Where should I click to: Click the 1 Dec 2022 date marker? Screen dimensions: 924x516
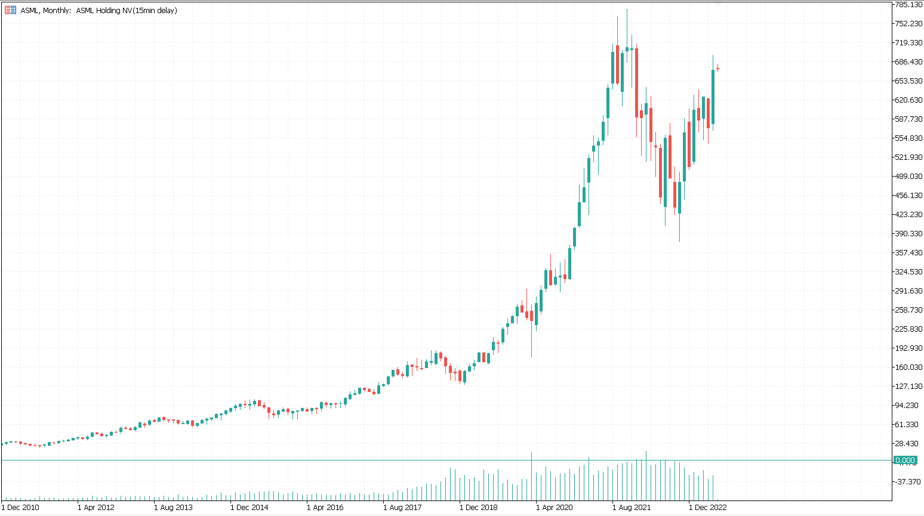tap(708, 508)
